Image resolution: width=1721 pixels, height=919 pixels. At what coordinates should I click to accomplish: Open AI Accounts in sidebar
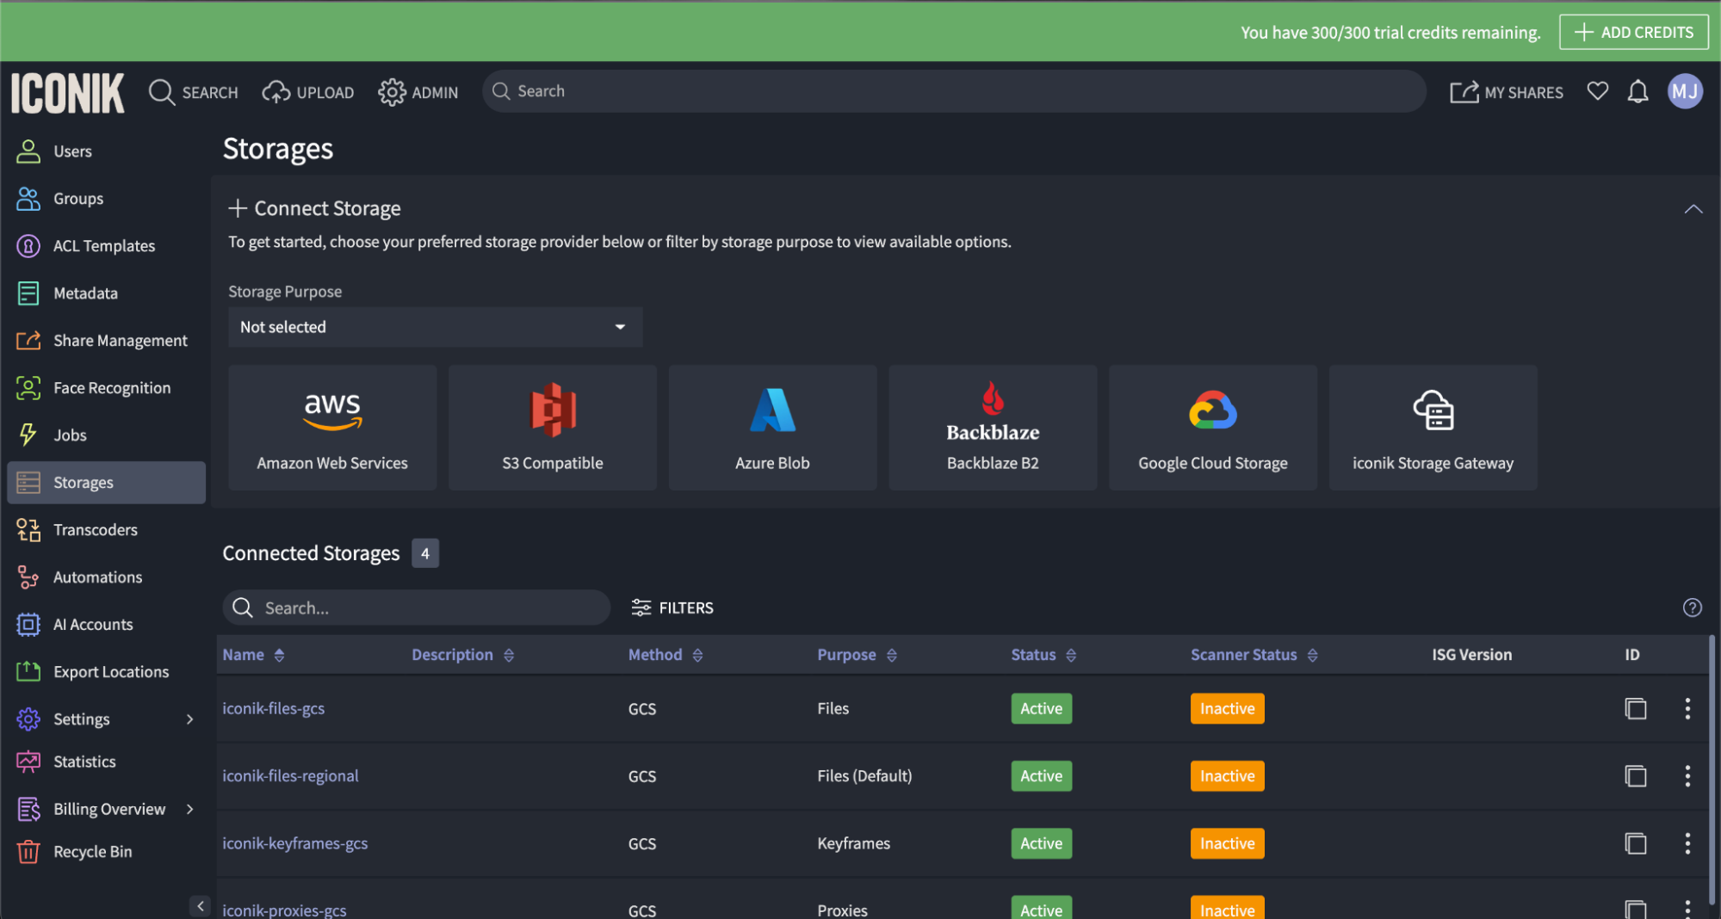click(x=107, y=625)
